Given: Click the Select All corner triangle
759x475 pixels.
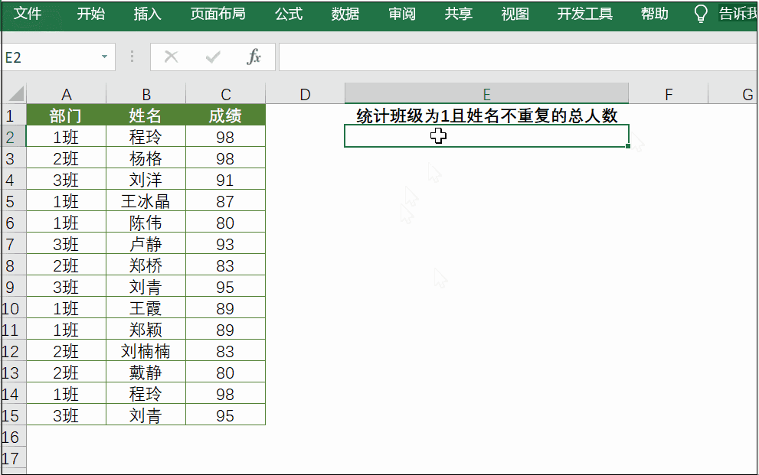Looking at the screenshot, I should (x=15, y=94).
